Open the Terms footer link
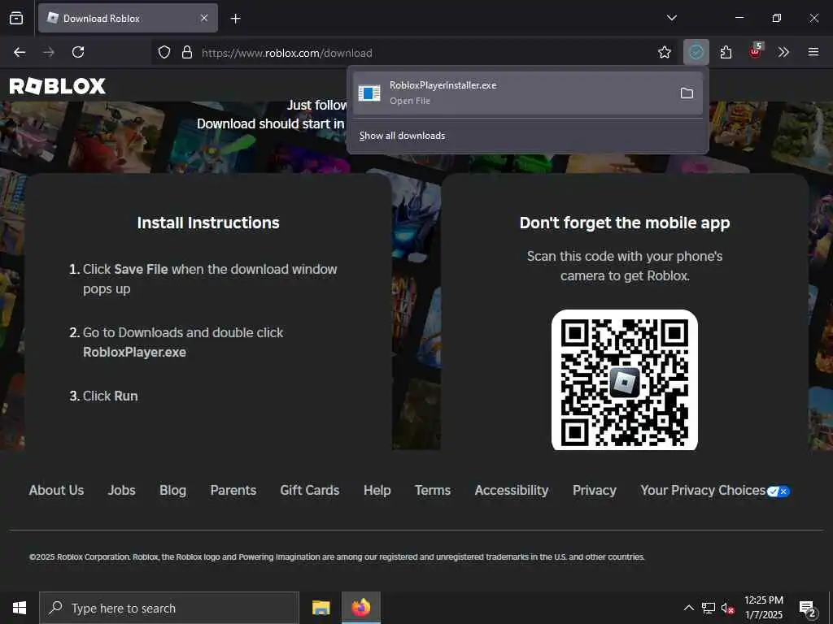This screenshot has height=624, width=833. [433, 490]
